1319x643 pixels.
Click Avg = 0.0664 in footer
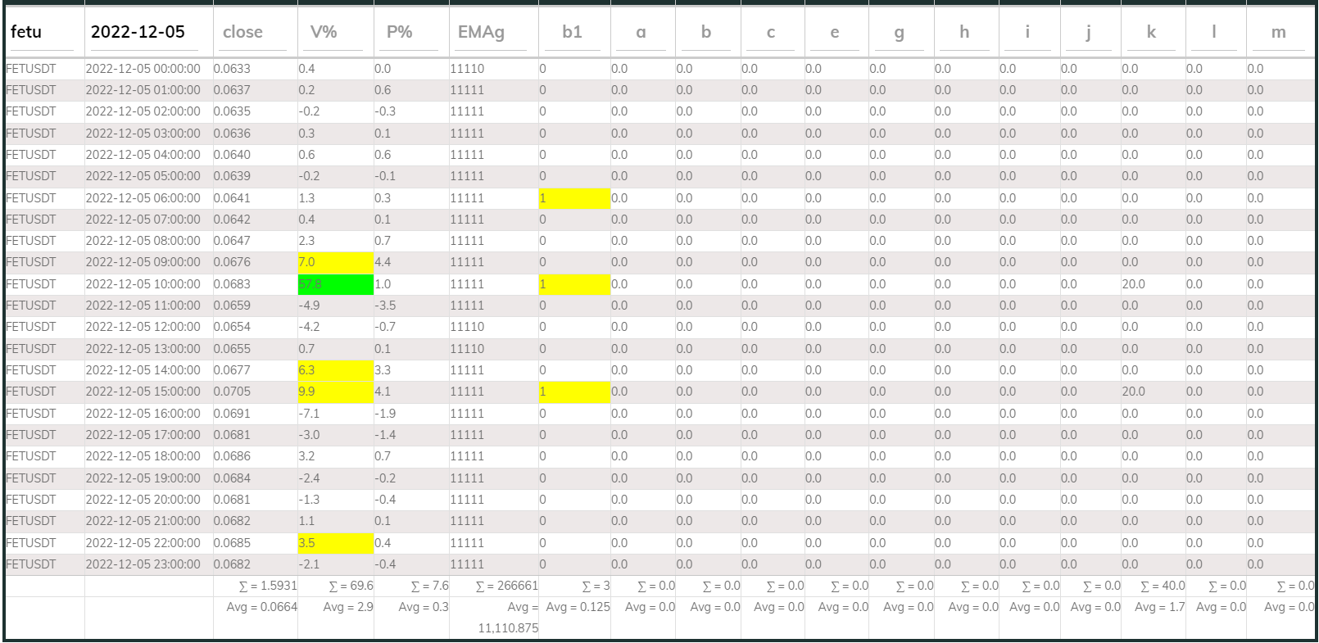click(x=262, y=607)
